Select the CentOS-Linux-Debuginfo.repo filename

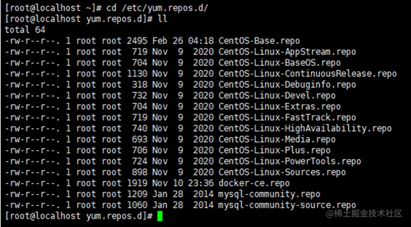tap(287, 85)
